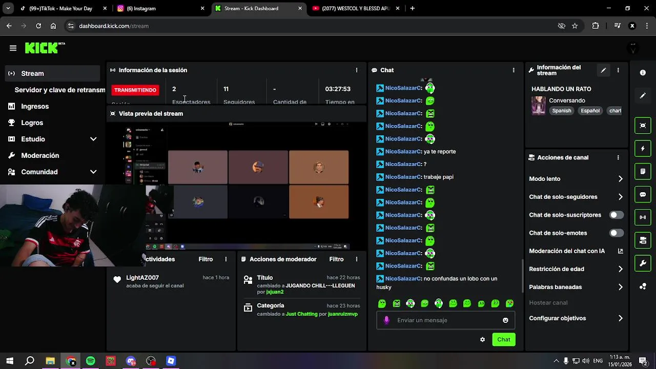656x369 pixels.
Task: Switch to the Instagram browser tab
Action: (160, 9)
